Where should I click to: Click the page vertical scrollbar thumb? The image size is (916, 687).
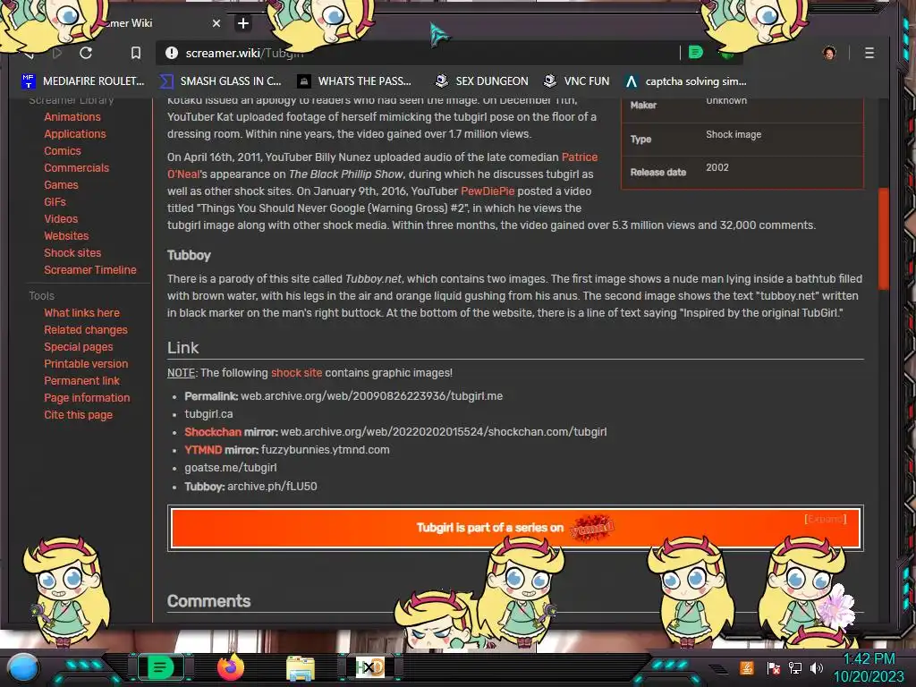883,238
